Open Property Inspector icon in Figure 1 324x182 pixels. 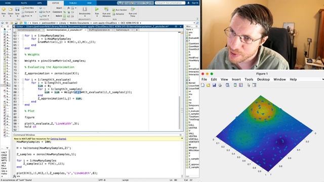click(254, 85)
